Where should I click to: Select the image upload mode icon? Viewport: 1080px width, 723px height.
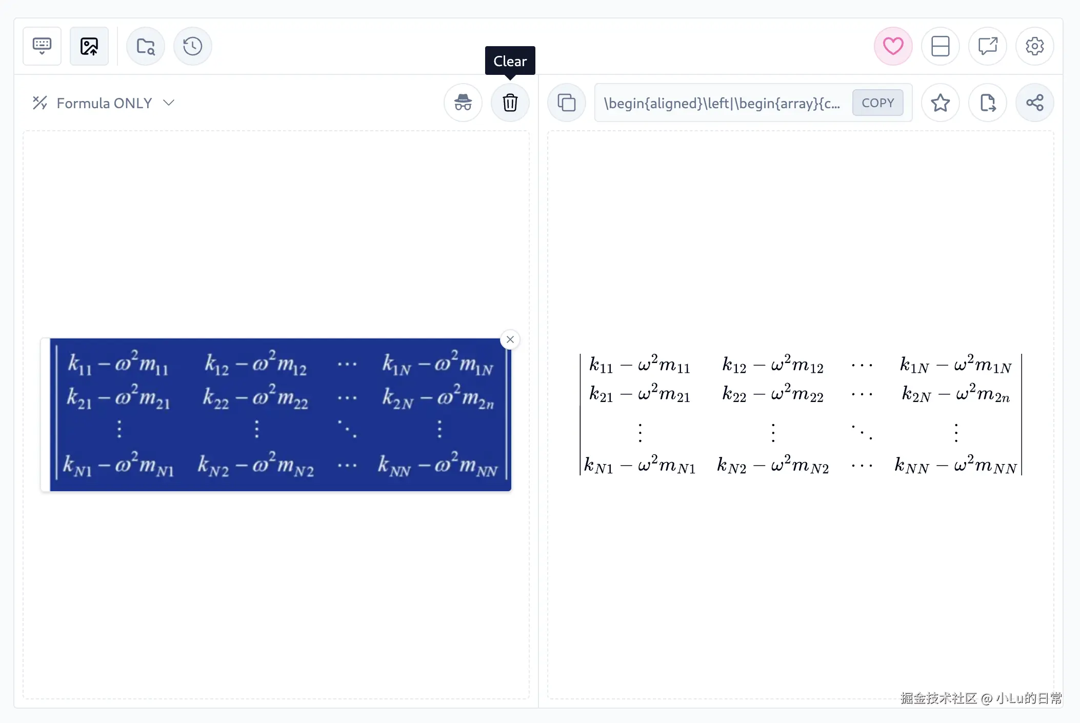(x=89, y=46)
